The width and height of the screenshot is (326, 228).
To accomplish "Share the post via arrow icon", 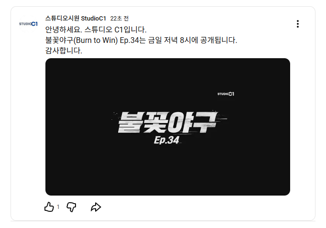I will click(x=96, y=207).
